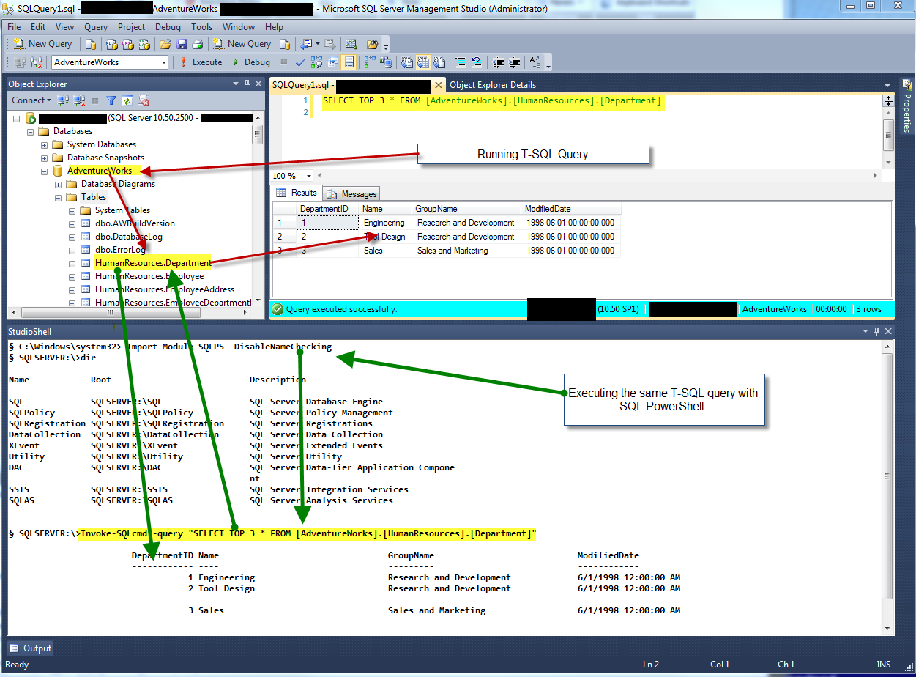Refresh the Object Explorer tree
This screenshot has width=916, height=677.
point(127,100)
